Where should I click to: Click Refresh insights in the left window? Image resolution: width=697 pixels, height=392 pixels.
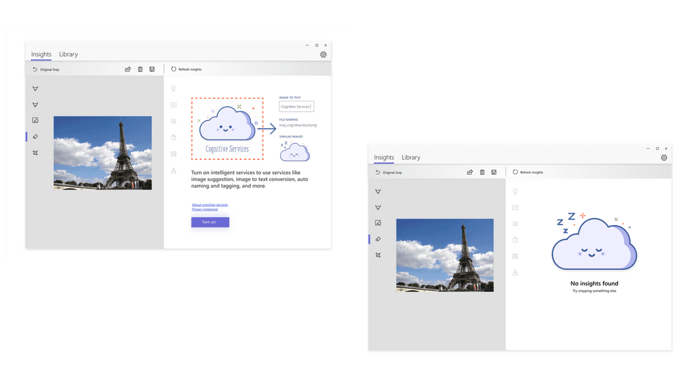tap(186, 69)
